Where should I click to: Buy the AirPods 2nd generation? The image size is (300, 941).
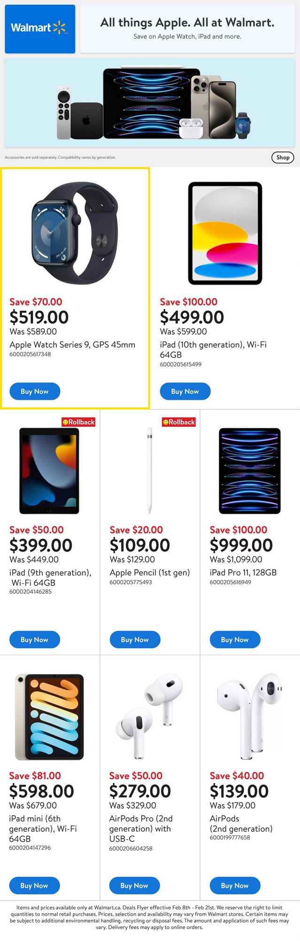235,885
